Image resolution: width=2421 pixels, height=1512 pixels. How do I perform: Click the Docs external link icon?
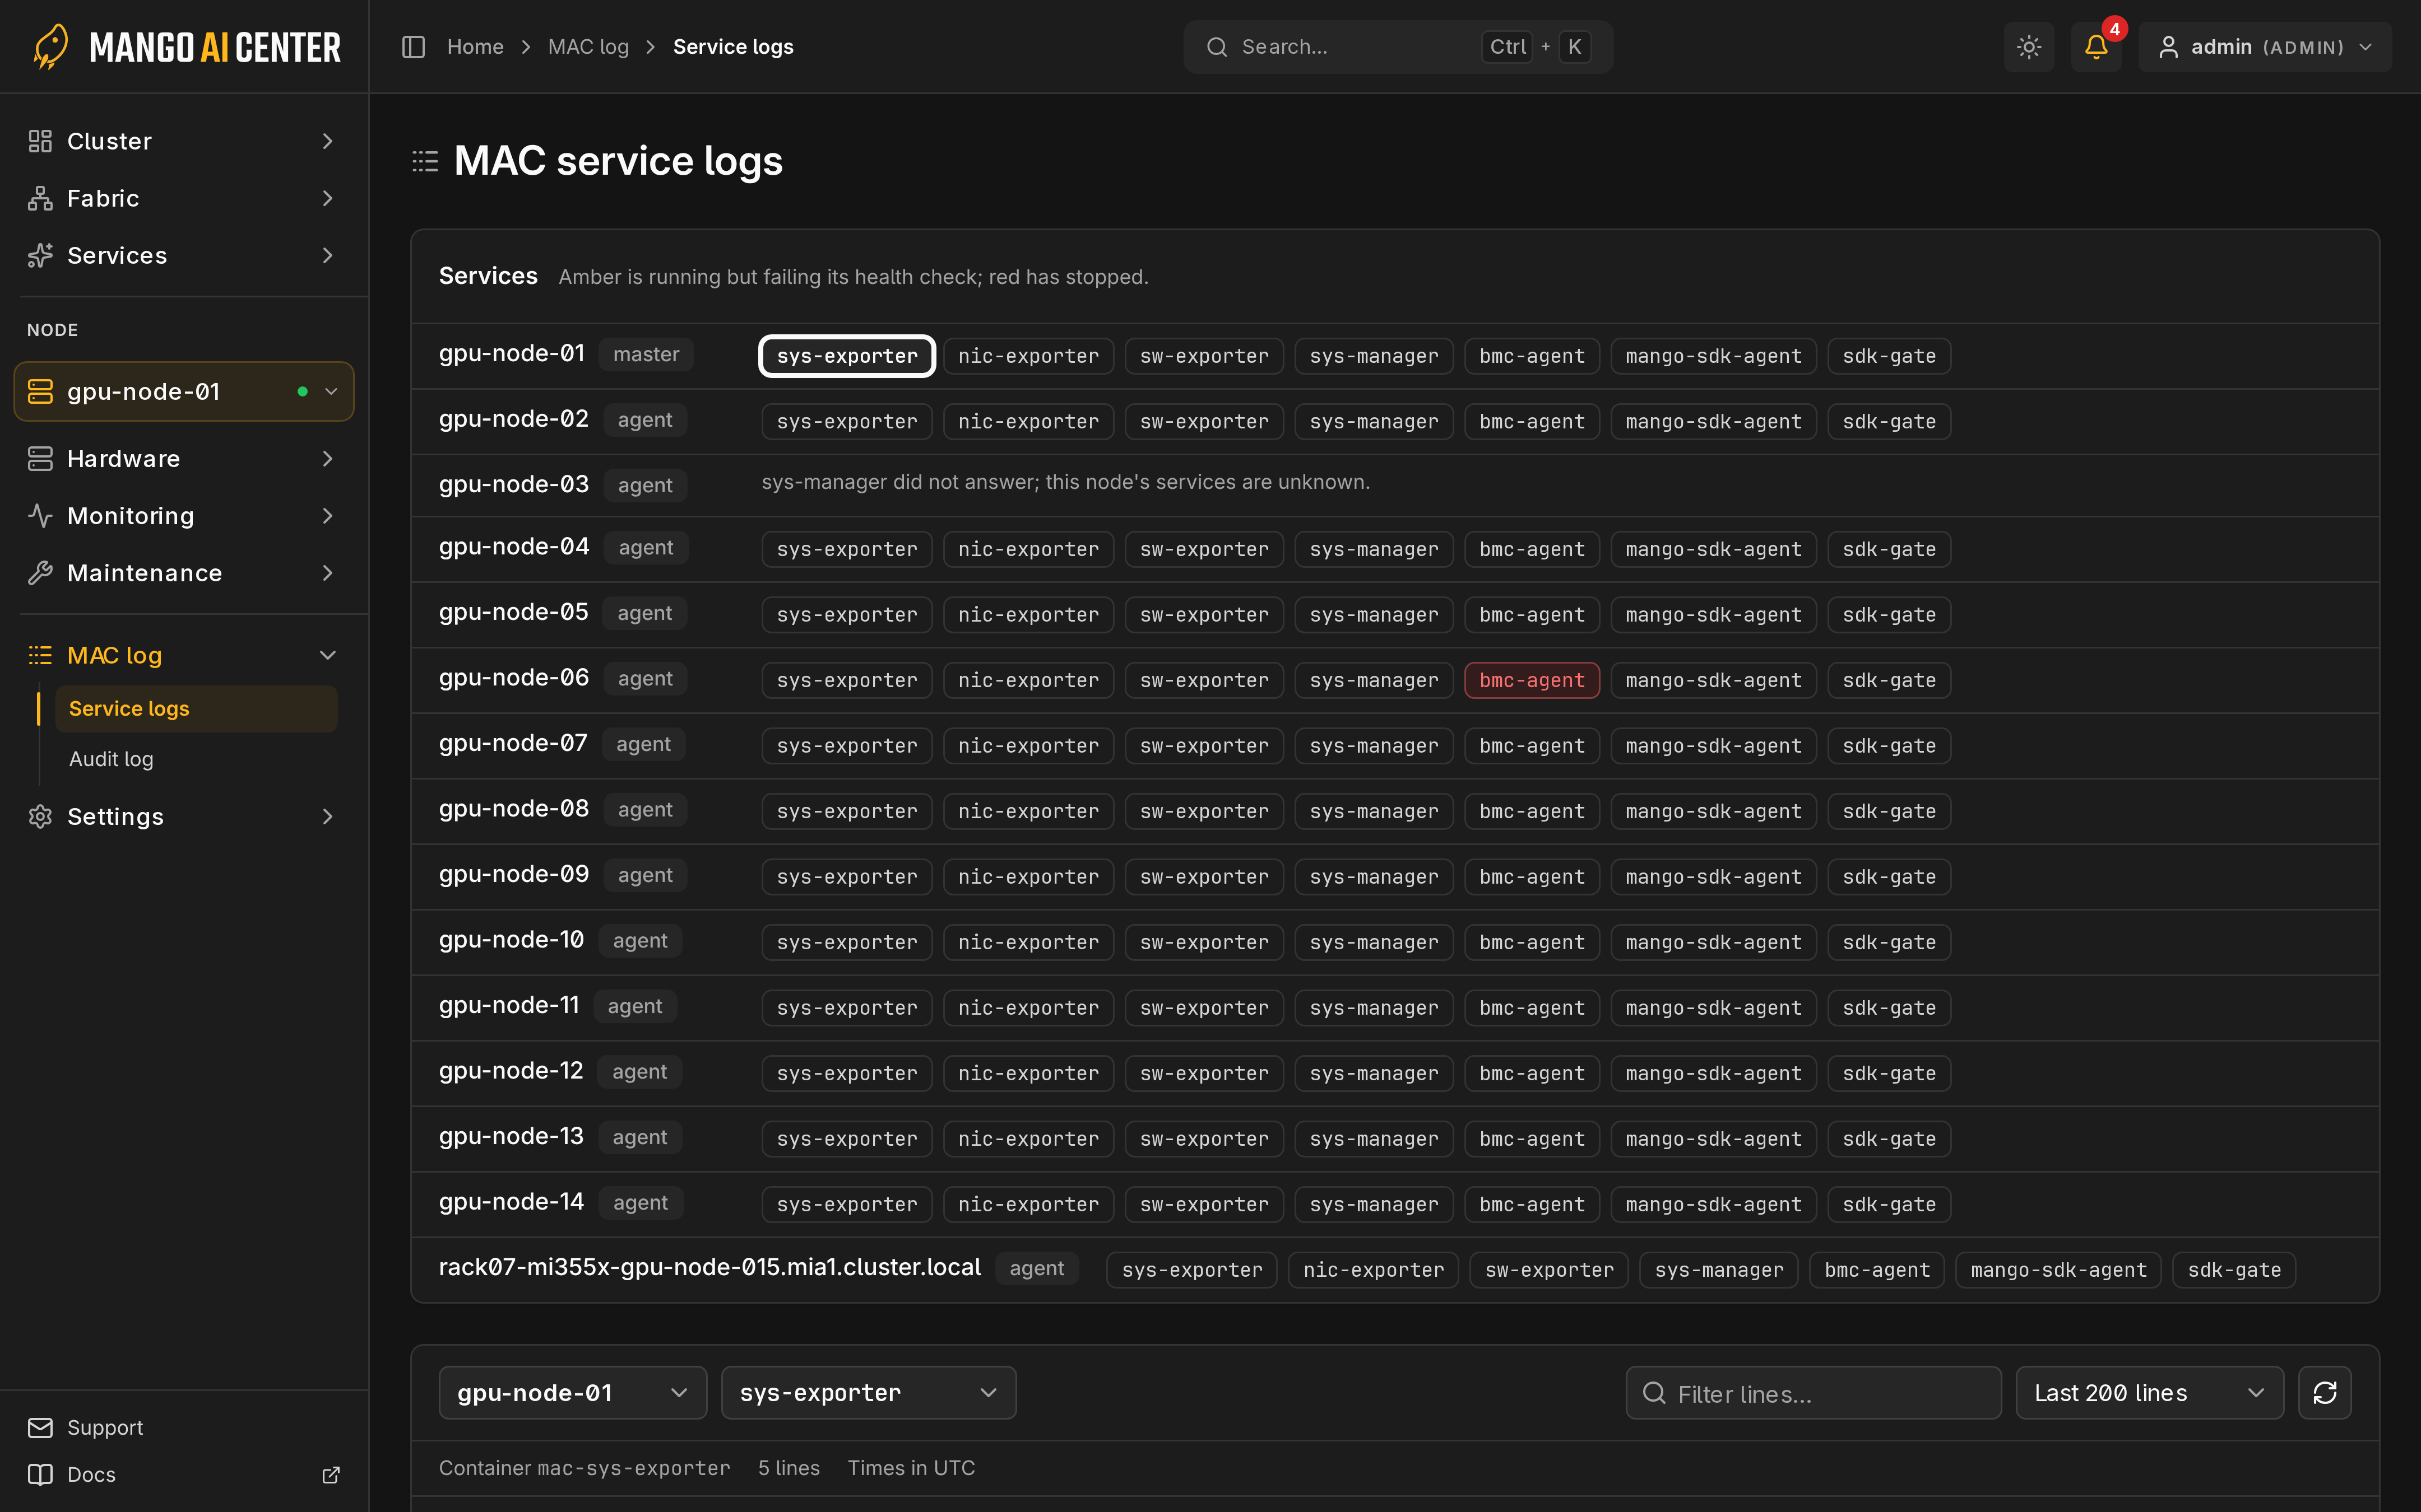coord(330,1474)
